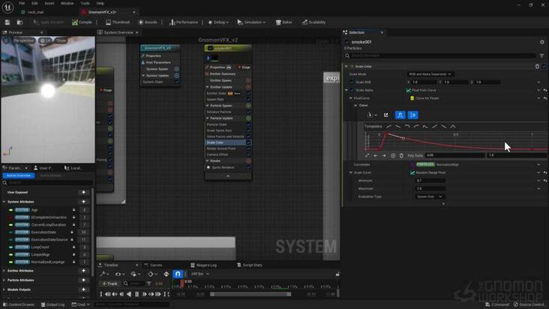The width and height of the screenshot is (549, 309).
Task: Enable the timeline snapping magnet icon
Action: [x=177, y=274]
